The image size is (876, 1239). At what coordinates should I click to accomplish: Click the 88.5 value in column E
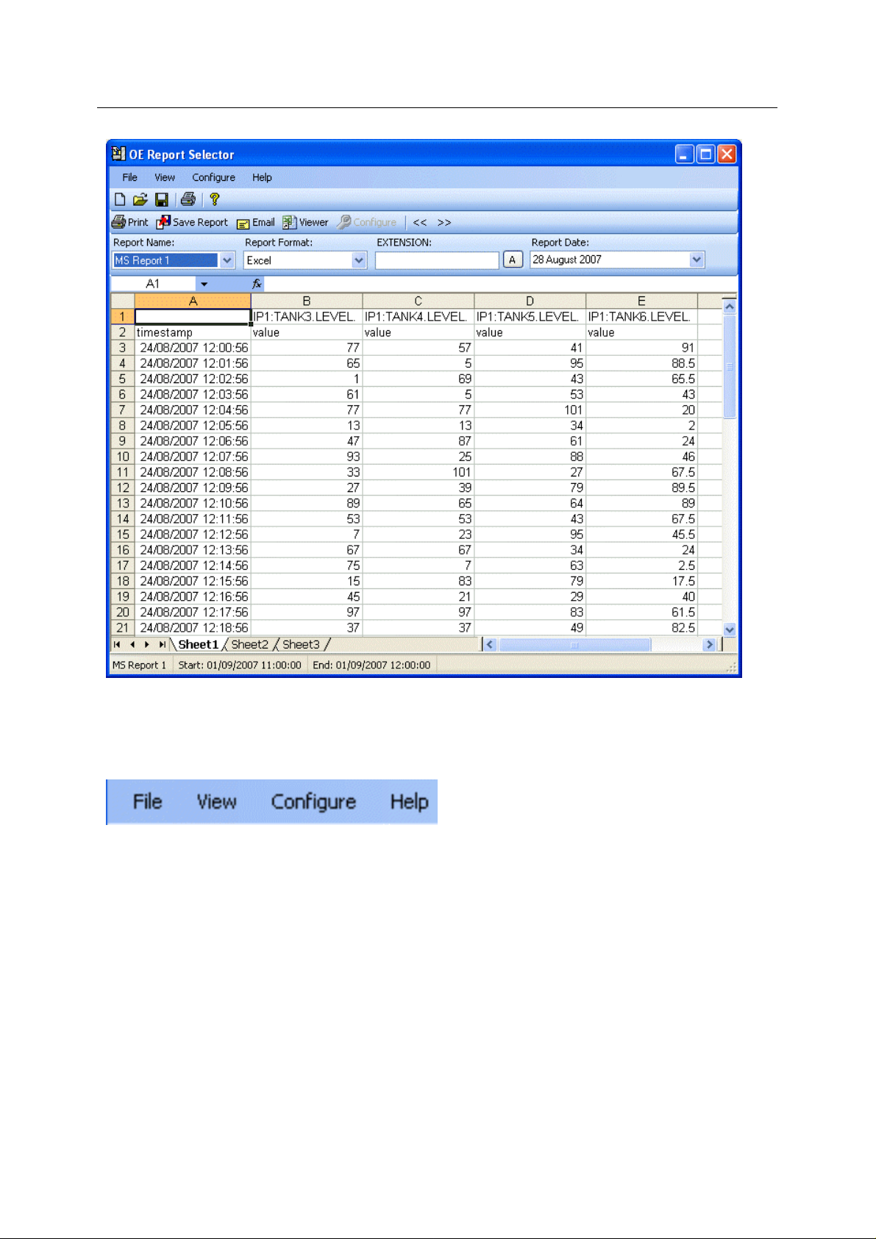(642, 363)
